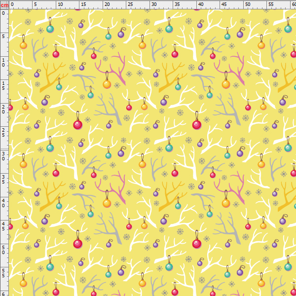Image resolution: width=296 pixels, height=296 pixels.
Task: Click the 20 mark on the top ruler
Action: pos(107,4)
